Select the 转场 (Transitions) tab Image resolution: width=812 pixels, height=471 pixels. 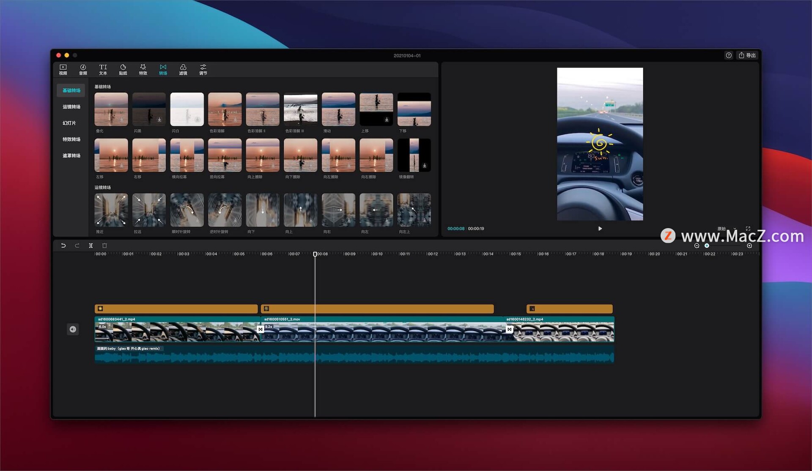[163, 70]
